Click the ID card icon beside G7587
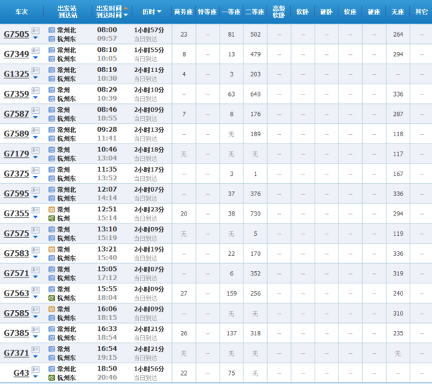This screenshot has width=432, height=385. point(35,110)
